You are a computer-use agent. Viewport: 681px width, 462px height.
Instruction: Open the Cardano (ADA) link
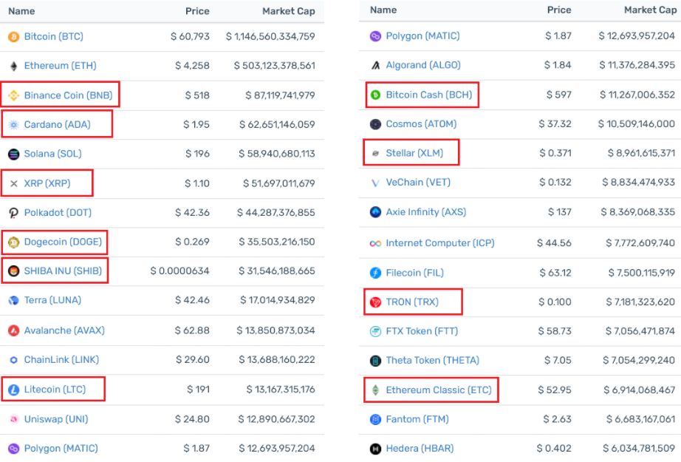click(58, 125)
